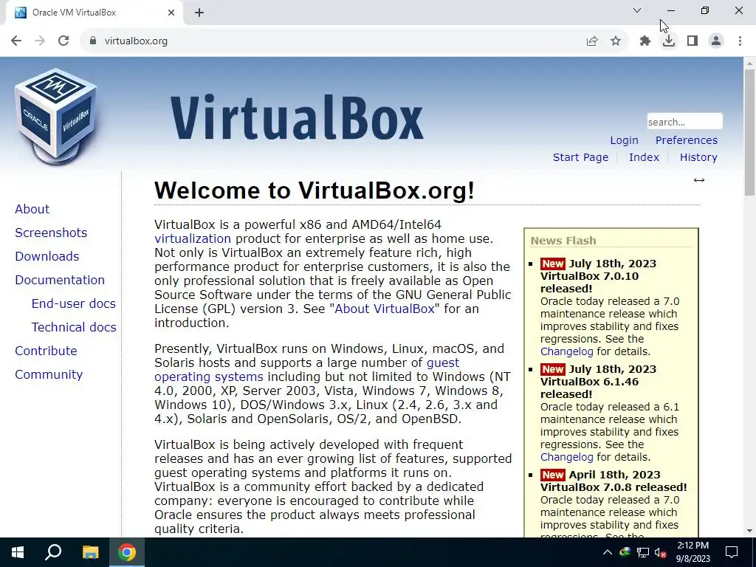This screenshot has width=756, height=567.
Task: Click the browser forward arrow
Action: [40, 41]
